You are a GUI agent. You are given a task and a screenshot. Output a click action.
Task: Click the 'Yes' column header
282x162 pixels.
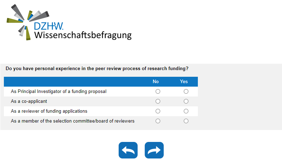(184, 82)
